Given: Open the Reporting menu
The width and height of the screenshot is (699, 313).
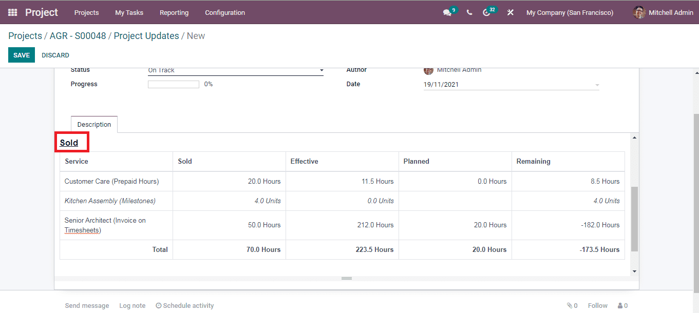Looking at the screenshot, I should (174, 12).
